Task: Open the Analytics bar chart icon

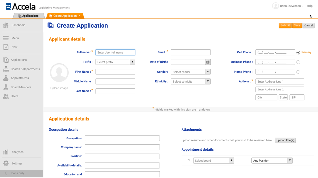Action: (x=6, y=152)
